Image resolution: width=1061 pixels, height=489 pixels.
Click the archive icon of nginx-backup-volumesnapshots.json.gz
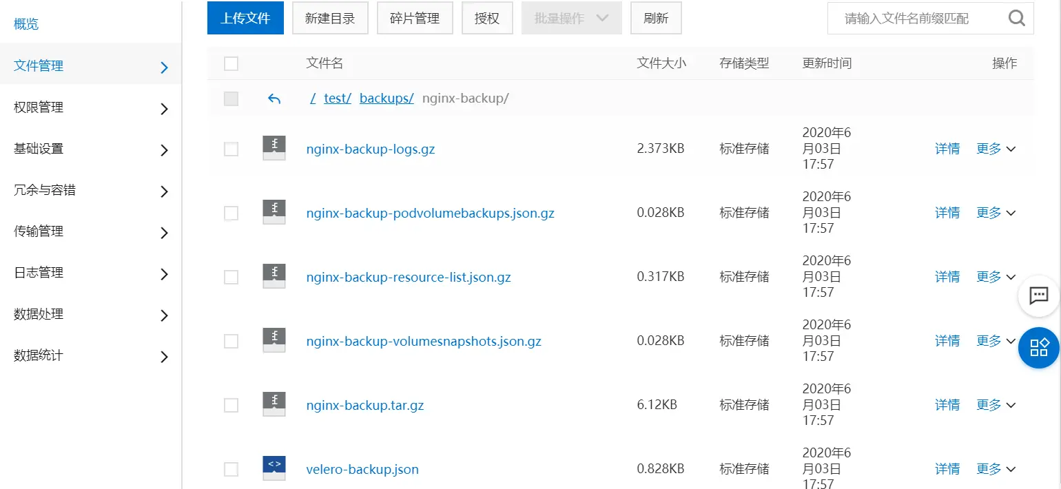pyautogui.click(x=274, y=340)
